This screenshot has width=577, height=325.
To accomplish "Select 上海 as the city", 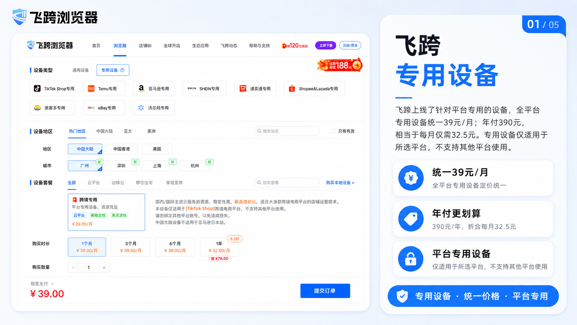I will click(157, 166).
